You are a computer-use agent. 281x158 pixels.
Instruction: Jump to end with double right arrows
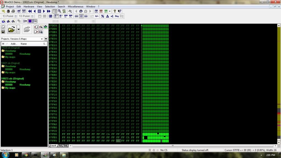(x=49, y=11)
